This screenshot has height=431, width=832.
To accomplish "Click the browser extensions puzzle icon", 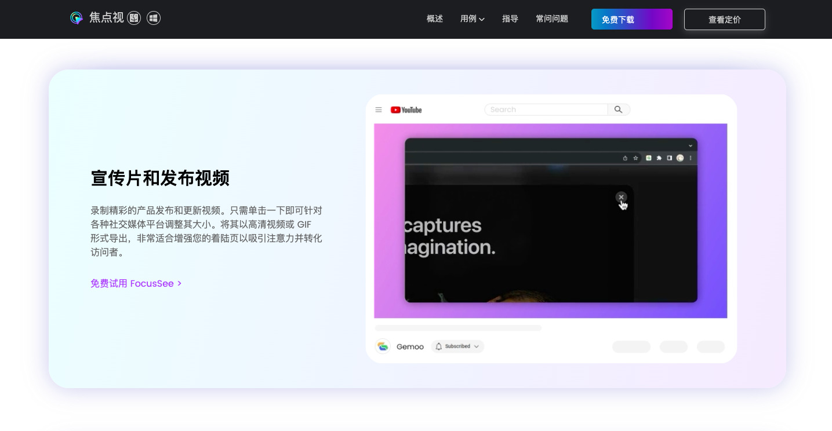I will (x=659, y=158).
